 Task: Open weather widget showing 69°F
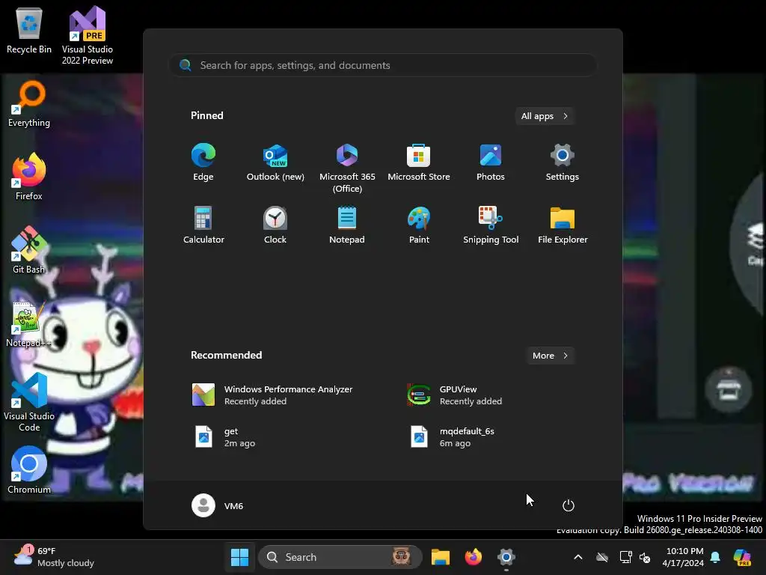[x=54, y=557]
